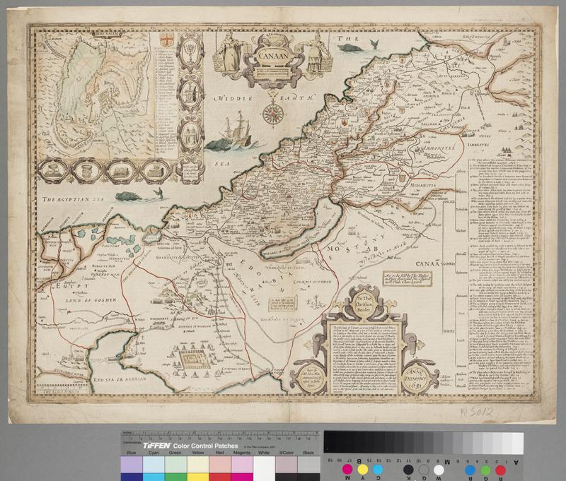Click the MIDDLE EARTH sea label
Screen dimensions: 566x481
click(263, 98)
